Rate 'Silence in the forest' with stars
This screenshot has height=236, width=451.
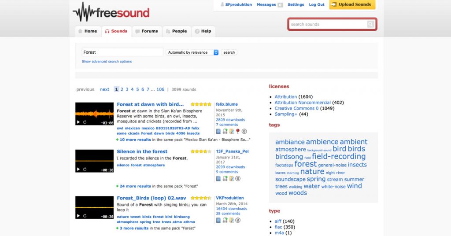(201, 151)
